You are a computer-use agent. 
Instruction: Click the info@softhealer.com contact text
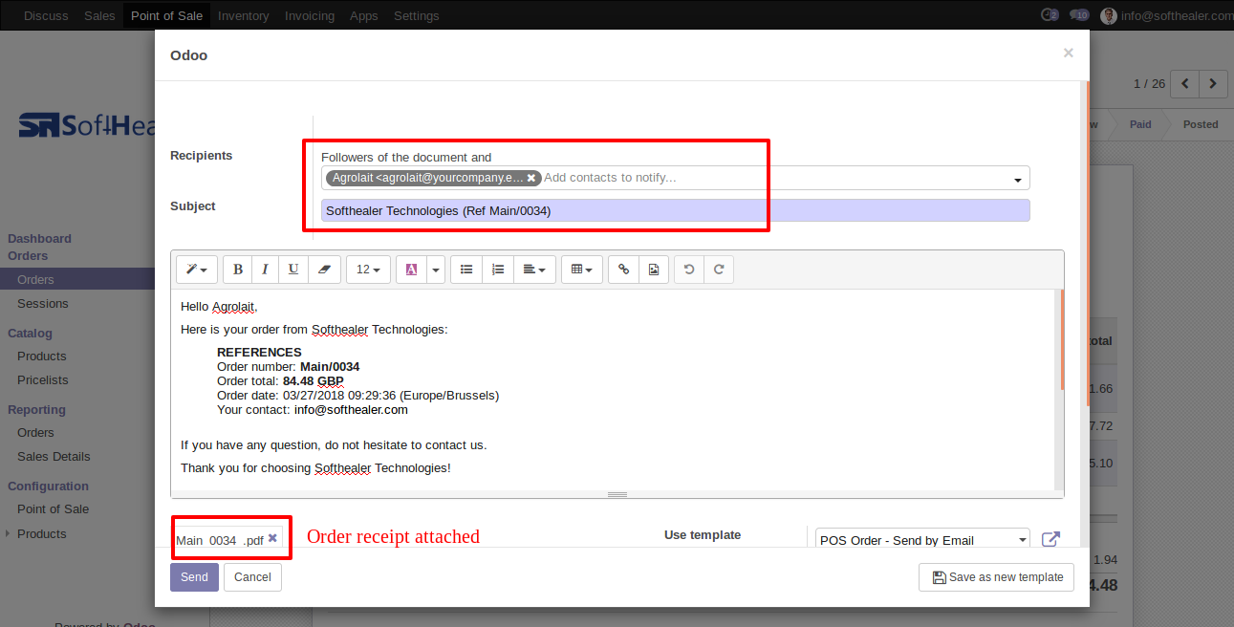point(351,409)
